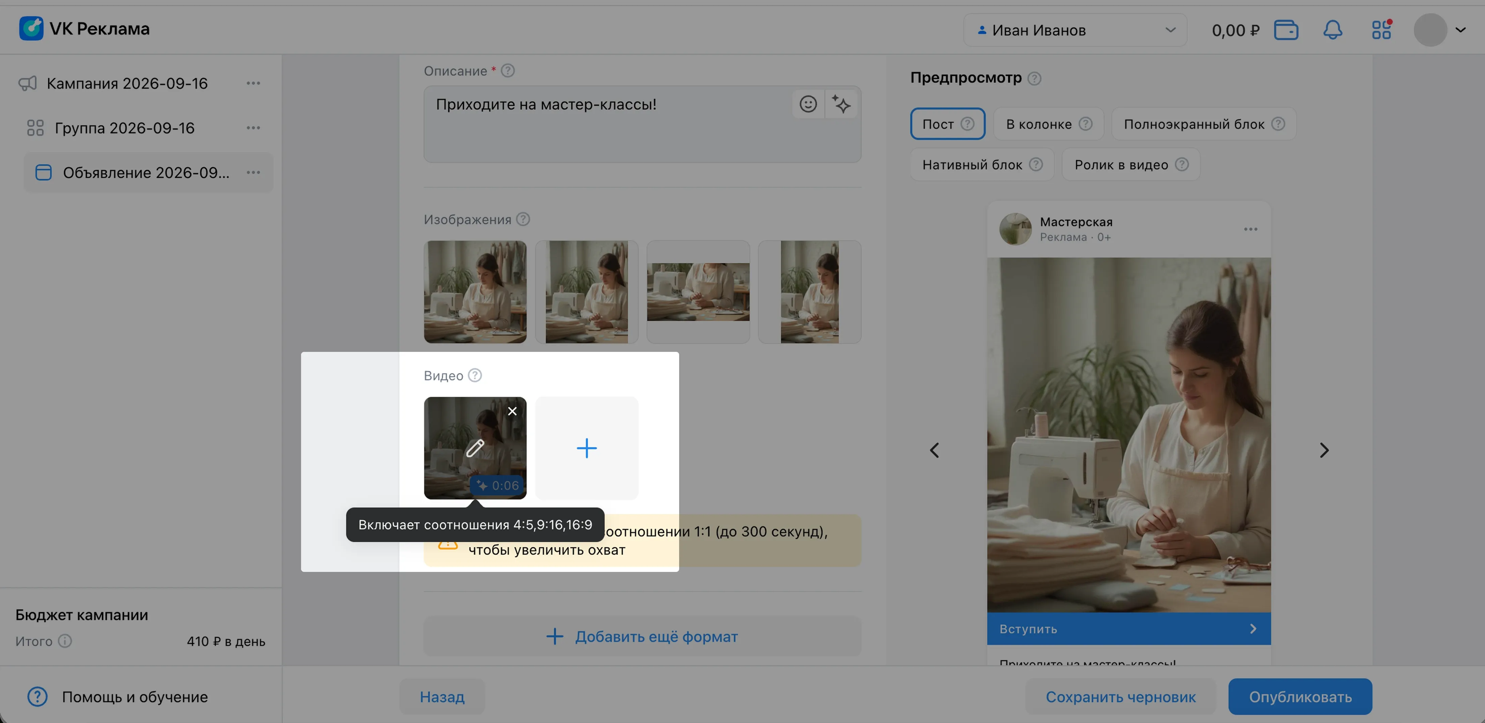Open options for Объявление 2026-09 item
Screen dimensions: 1485x723
click(x=253, y=172)
